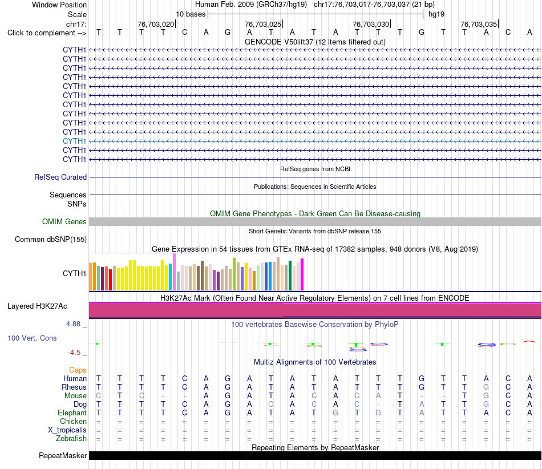The width and height of the screenshot is (542, 469).
Task: Click the black RepeatMasker item bar
Action: click(315, 455)
